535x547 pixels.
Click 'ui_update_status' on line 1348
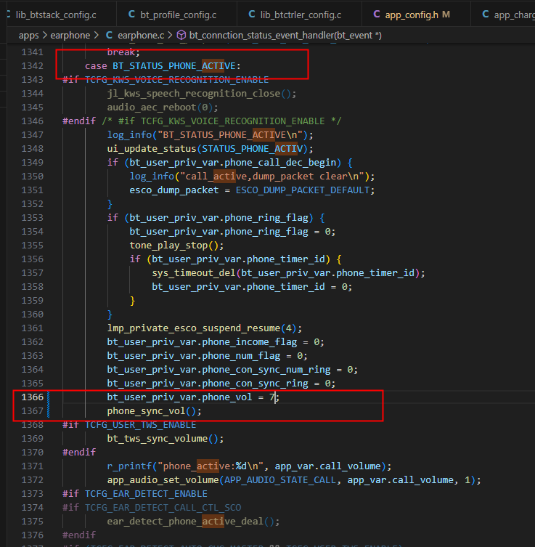click(152, 149)
